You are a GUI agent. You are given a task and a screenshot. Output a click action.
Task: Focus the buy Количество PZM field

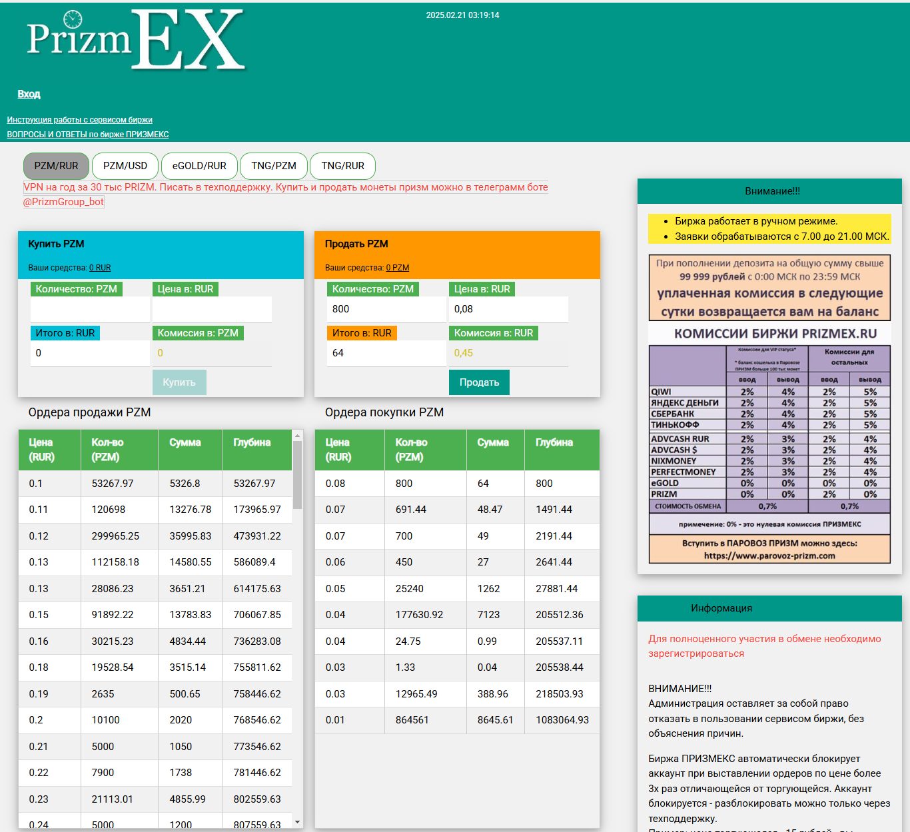90,309
